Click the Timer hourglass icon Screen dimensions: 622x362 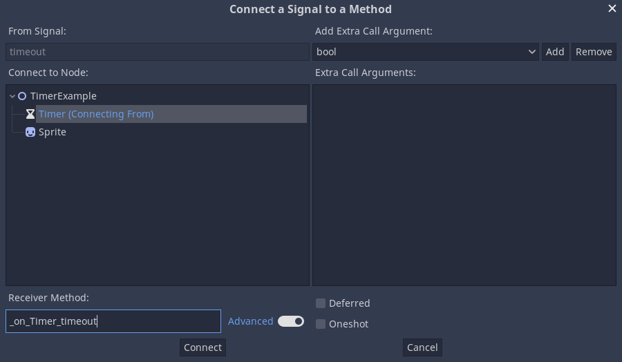point(30,114)
